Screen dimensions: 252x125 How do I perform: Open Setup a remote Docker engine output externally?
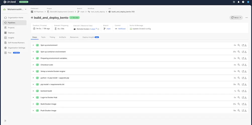[243, 71]
